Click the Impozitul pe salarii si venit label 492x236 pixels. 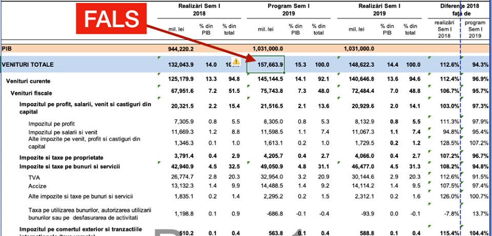click(x=61, y=132)
